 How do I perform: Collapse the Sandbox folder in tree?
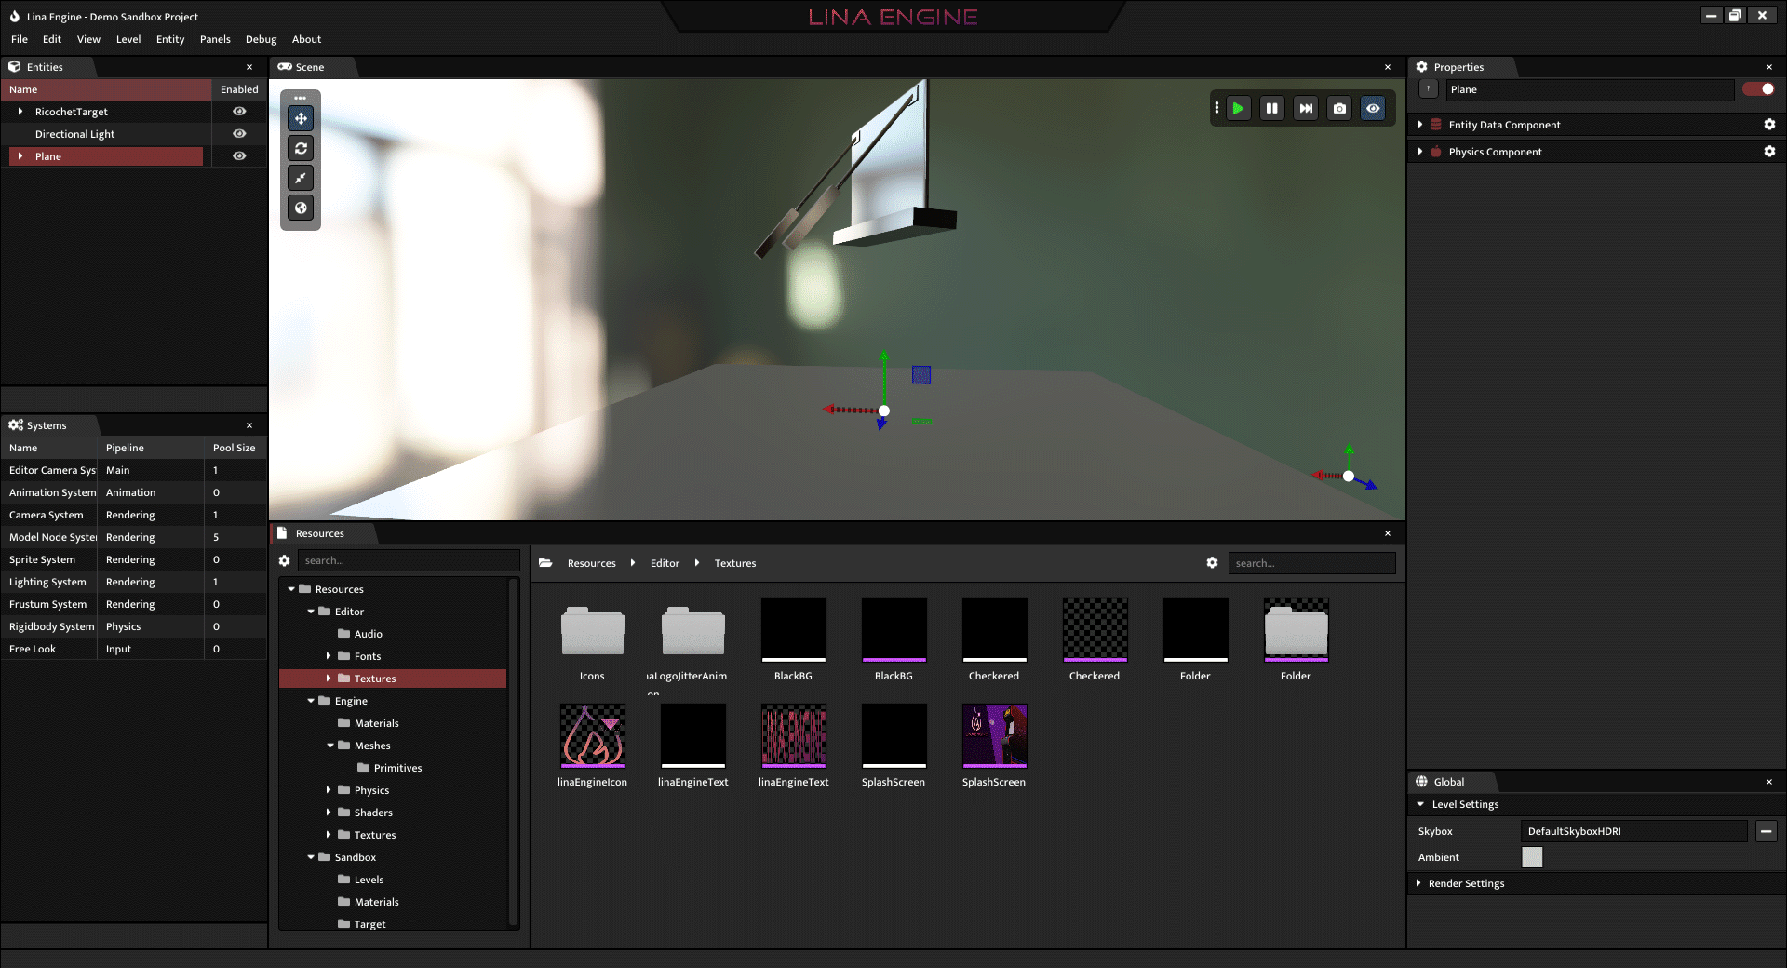point(311,857)
